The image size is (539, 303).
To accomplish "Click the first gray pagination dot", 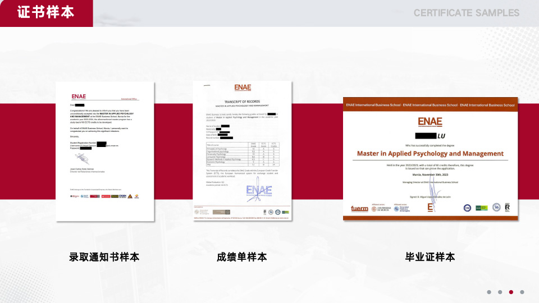I will tap(489, 292).
